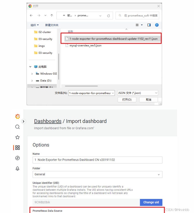Click the dashboard Name input field
The image size is (194, 213).
97,160
